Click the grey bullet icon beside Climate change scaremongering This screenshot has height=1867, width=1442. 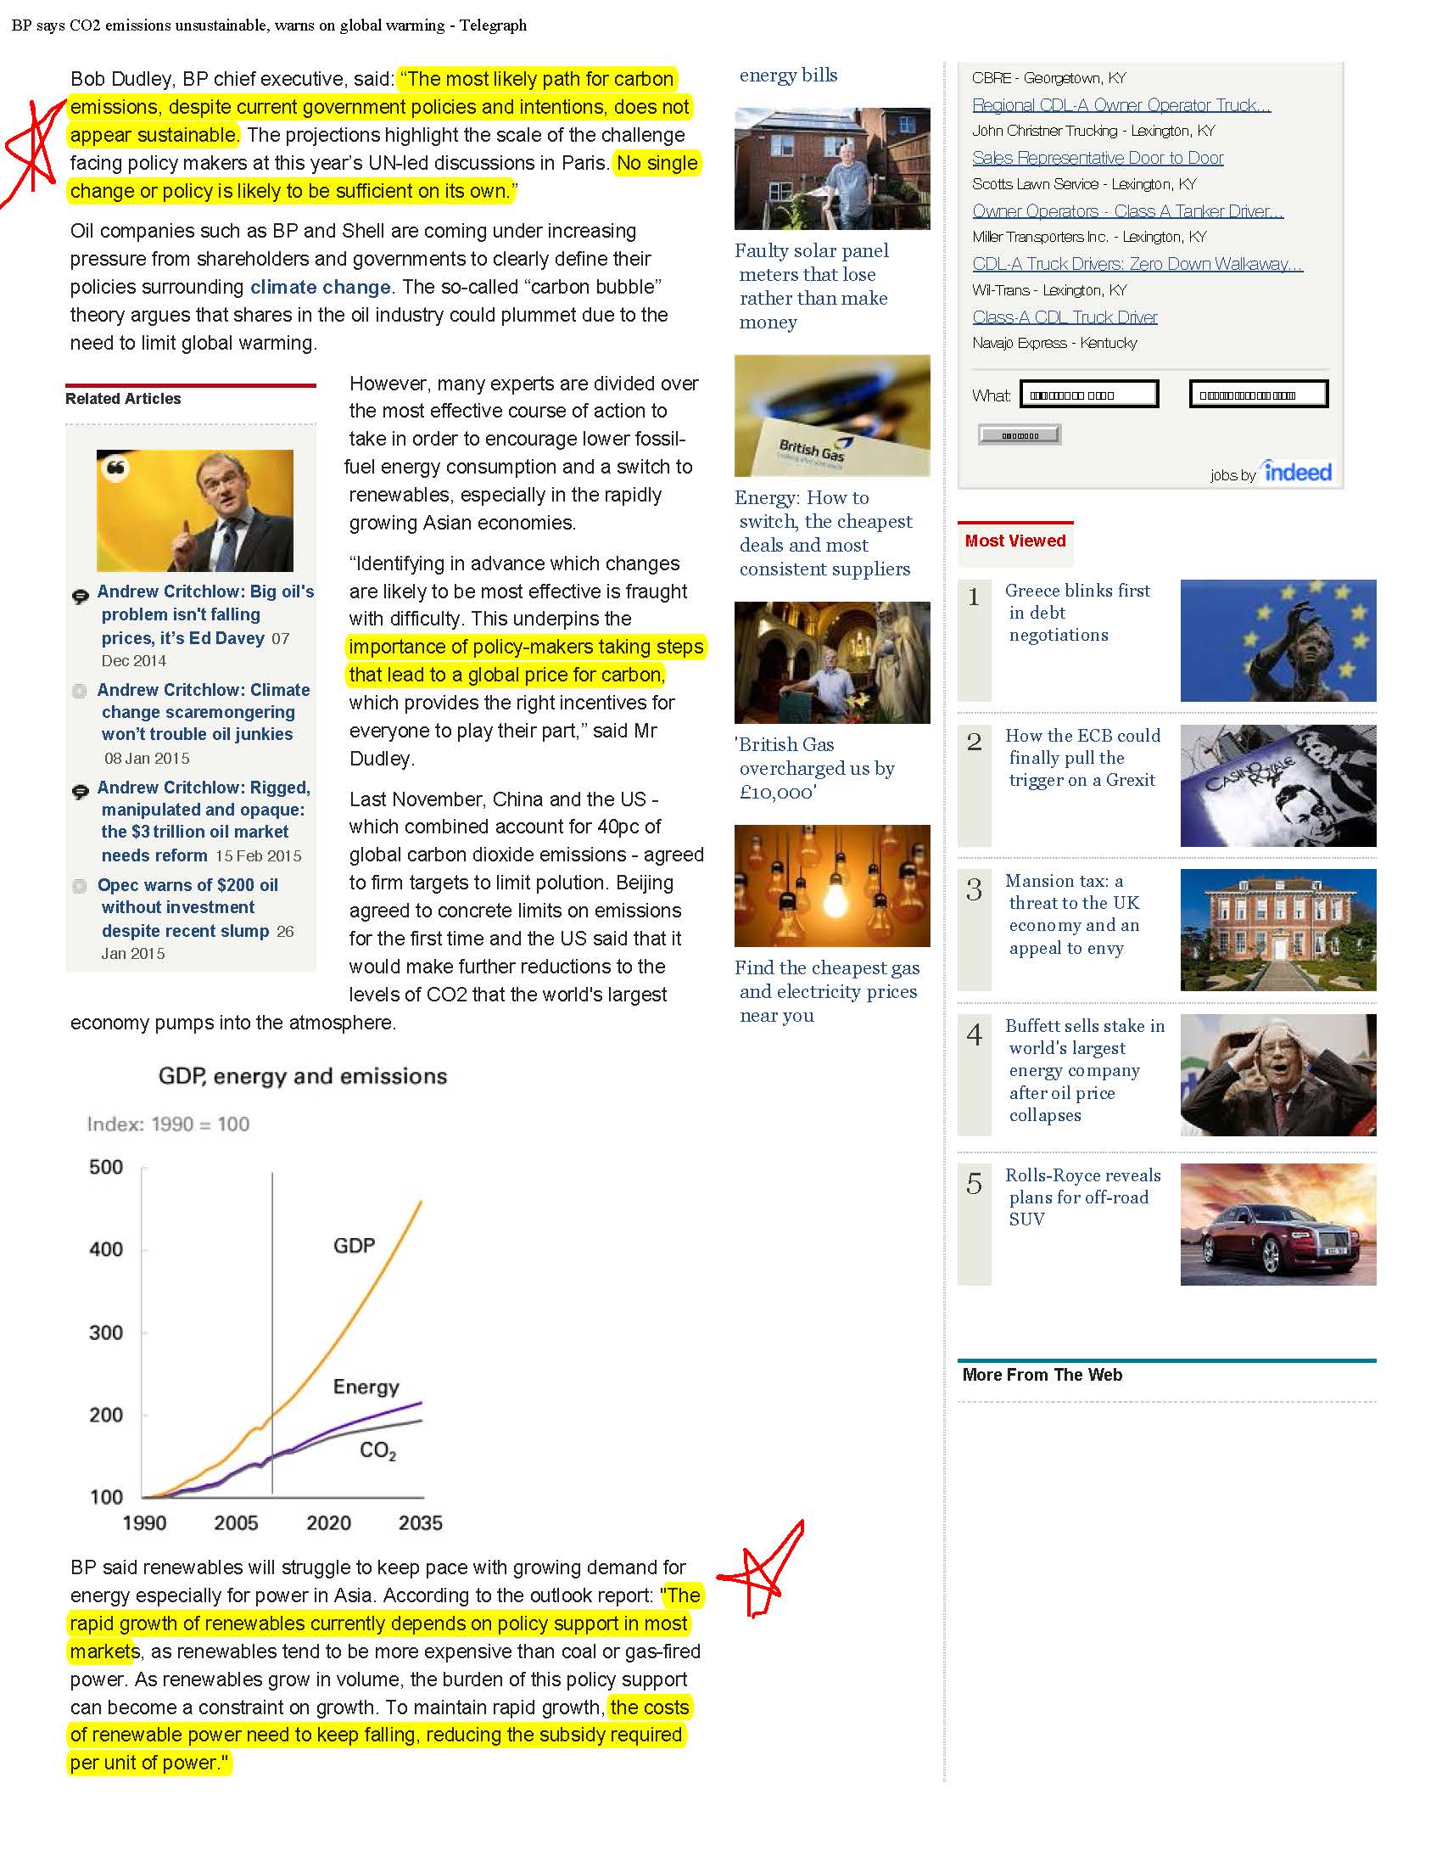[x=81, y=691]
